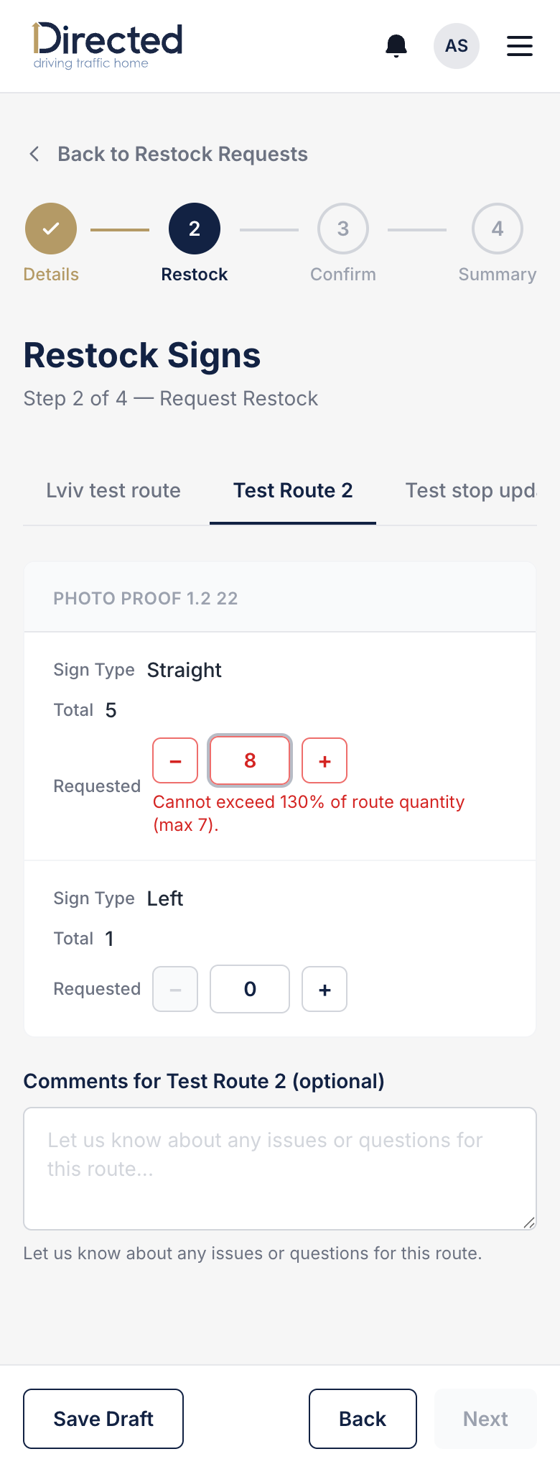Image resolution: width=560 pixels, height=1472 pixels.
Task: Click the Back button
Action: (363, 1419)
